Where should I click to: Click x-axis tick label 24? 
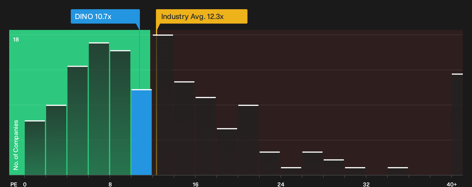click(281, 184)
